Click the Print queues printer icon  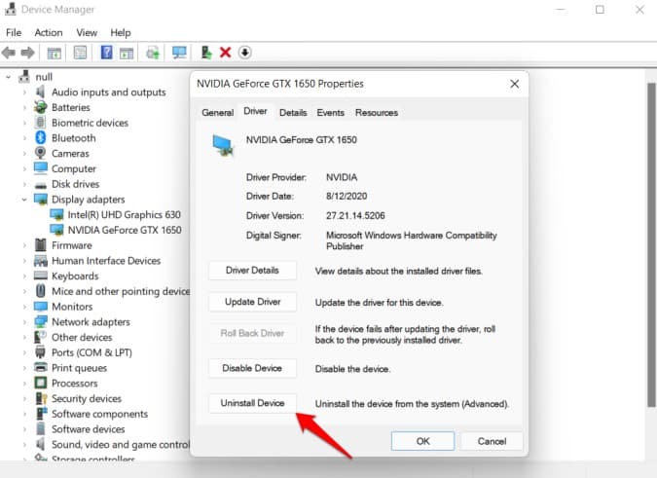coord(41,367)
